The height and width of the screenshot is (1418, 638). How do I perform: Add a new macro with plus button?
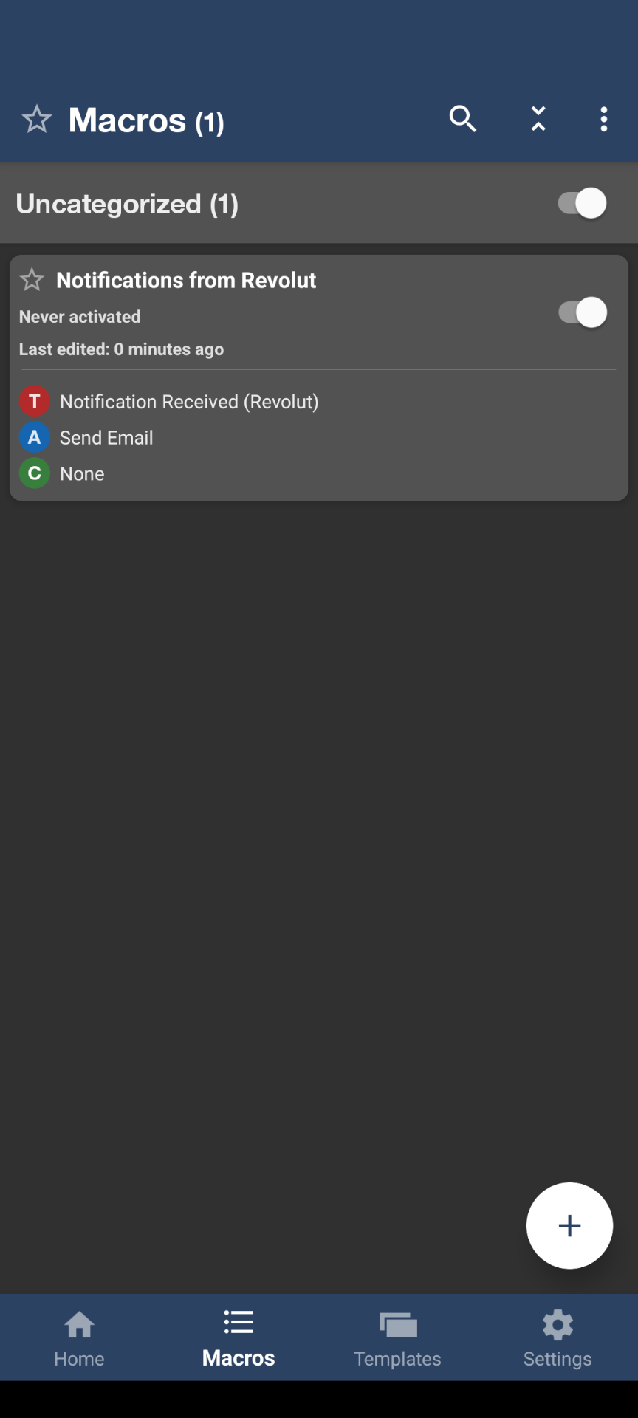click(x=569, y=1225)
